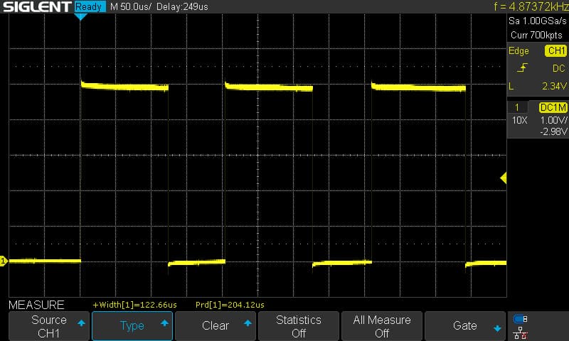The height and width of the screenshot is (341, 569).
Task: Click the USB device status icon
Action: (521, 319)
